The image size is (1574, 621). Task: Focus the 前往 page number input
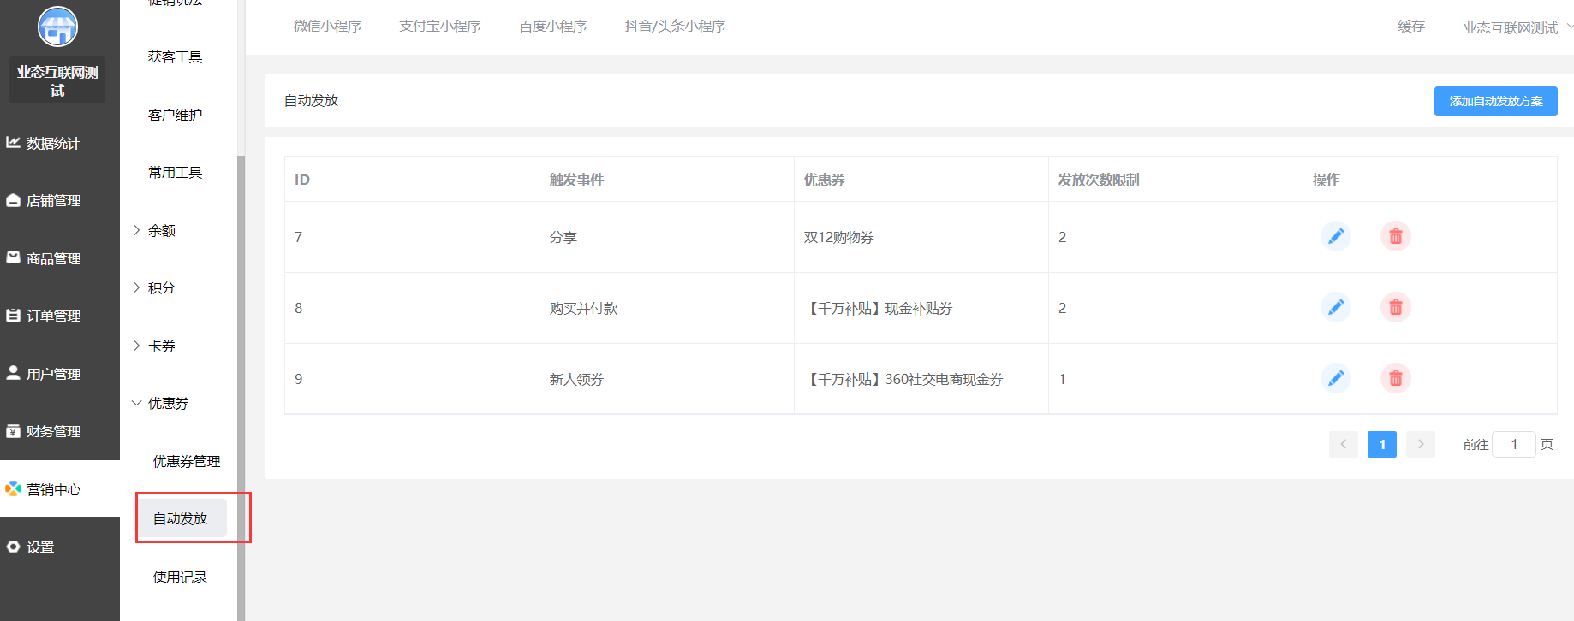(1514, 444)
